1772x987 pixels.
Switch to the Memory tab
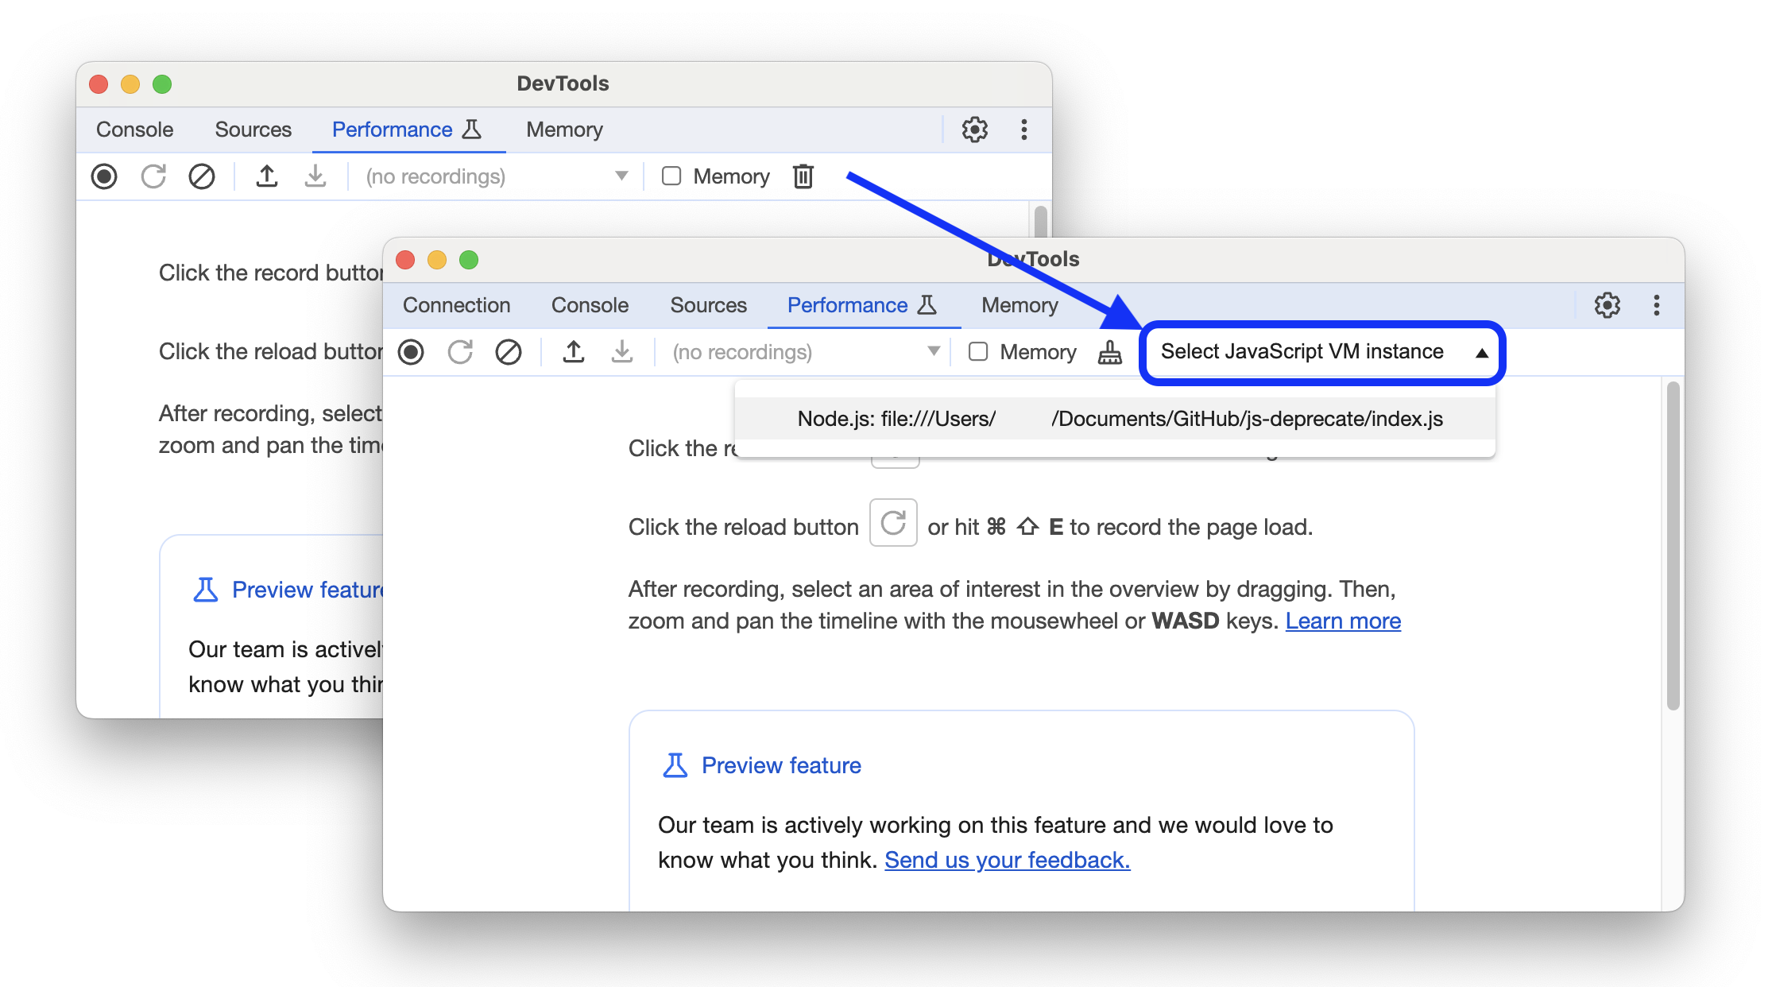[x=1019, y=305]
